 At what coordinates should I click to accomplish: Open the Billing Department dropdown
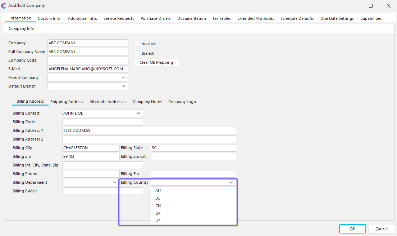coord(115,183)
